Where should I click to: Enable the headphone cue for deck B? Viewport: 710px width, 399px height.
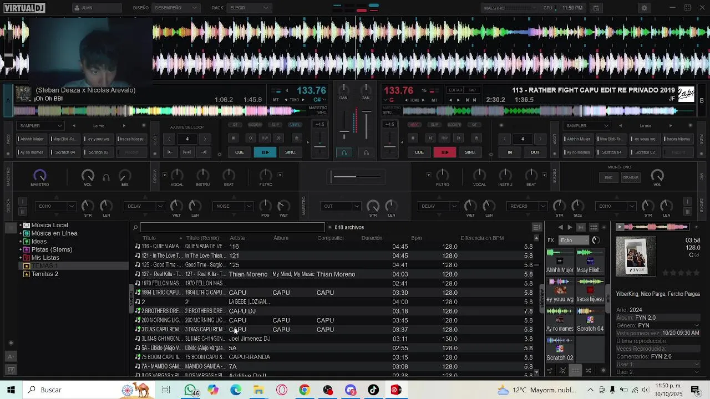366,152
